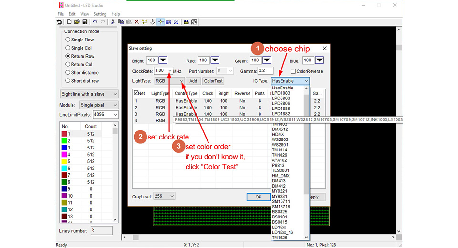Open a file with the folder icon
458x248 pixels.
(x=77, y=22)
